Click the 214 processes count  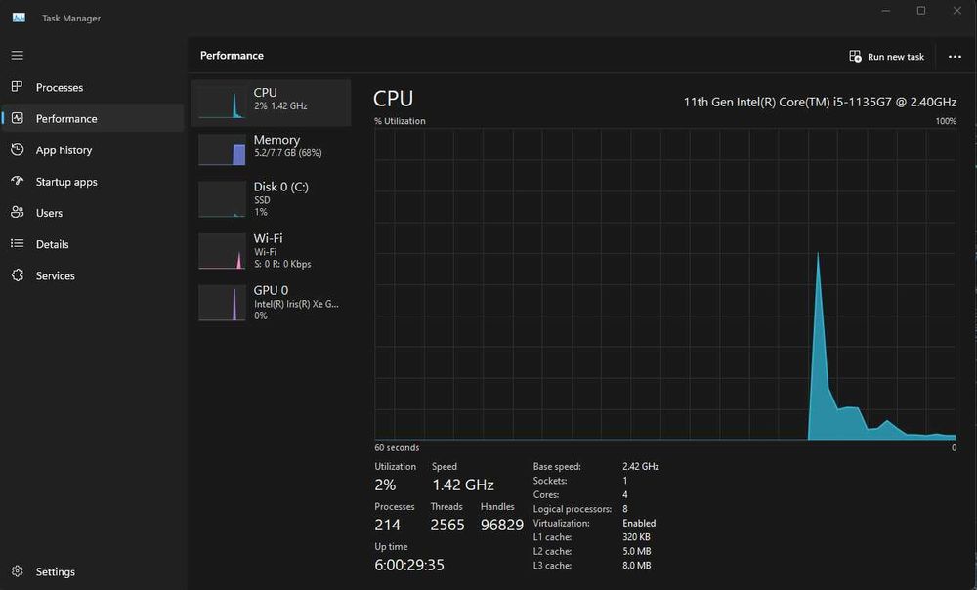pyautogui.click(x=387, y=526)
